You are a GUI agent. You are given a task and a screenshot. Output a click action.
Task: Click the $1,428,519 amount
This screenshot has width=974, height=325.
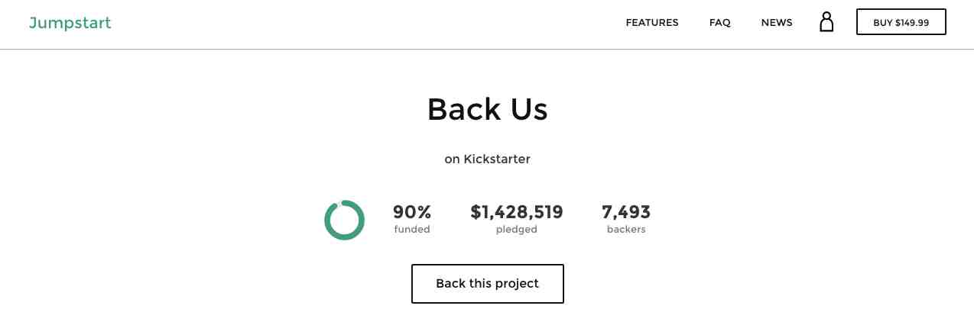click(517, 212)
